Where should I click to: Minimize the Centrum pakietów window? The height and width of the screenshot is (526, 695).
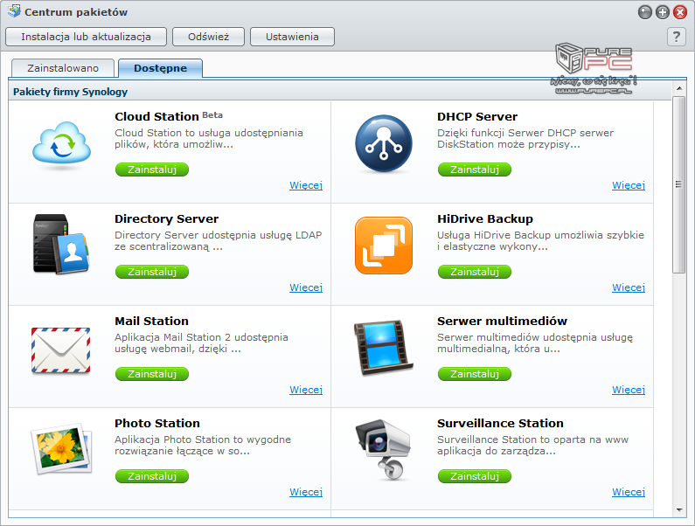coord(645,12)
